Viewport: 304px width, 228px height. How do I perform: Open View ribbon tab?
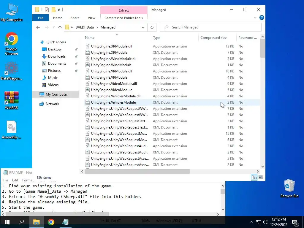pyautogui.click(x=91, y=18)
